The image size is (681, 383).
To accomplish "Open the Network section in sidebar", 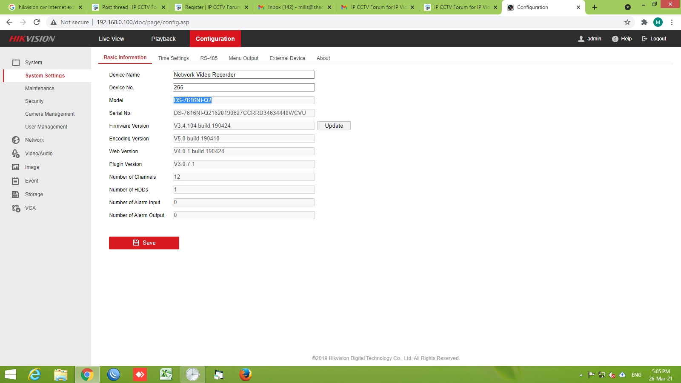I will tap(34, 140).
